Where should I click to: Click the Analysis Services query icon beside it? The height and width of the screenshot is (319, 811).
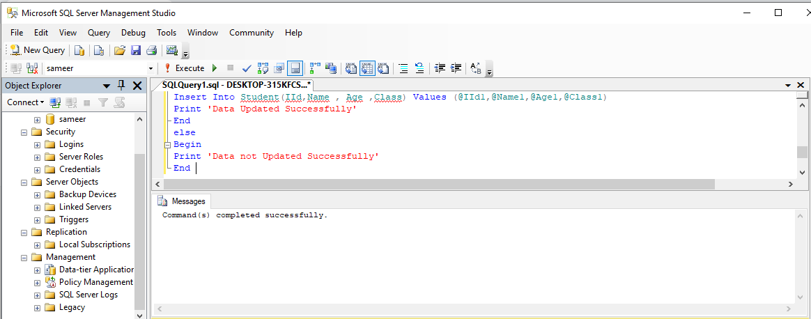coord(99,50)
